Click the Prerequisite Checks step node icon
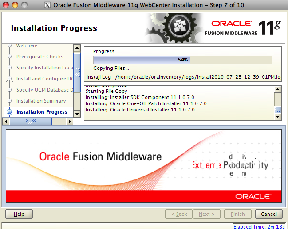 click(x=9, y=57)
